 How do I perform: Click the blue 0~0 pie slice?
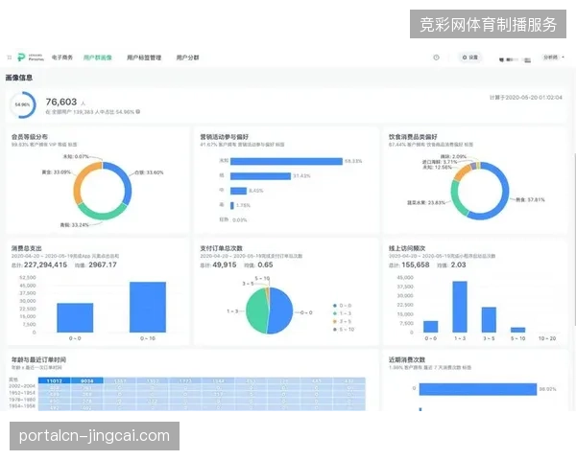click(x=280, y=311)
